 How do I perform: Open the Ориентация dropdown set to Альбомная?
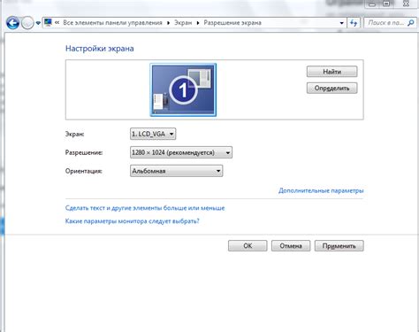(176, 171)
